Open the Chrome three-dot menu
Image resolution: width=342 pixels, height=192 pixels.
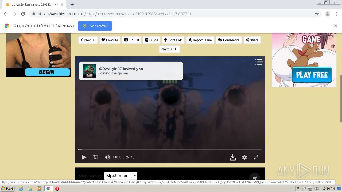(x=336, y=14)
